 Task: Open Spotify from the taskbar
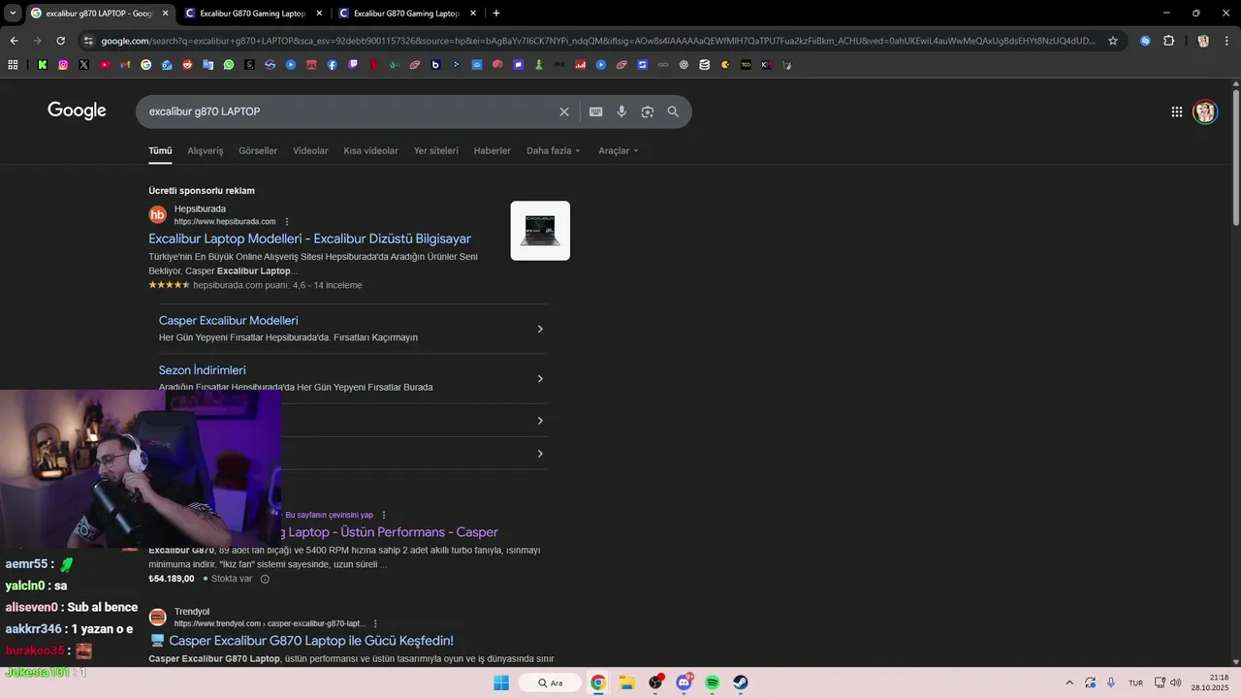(712, 682)
